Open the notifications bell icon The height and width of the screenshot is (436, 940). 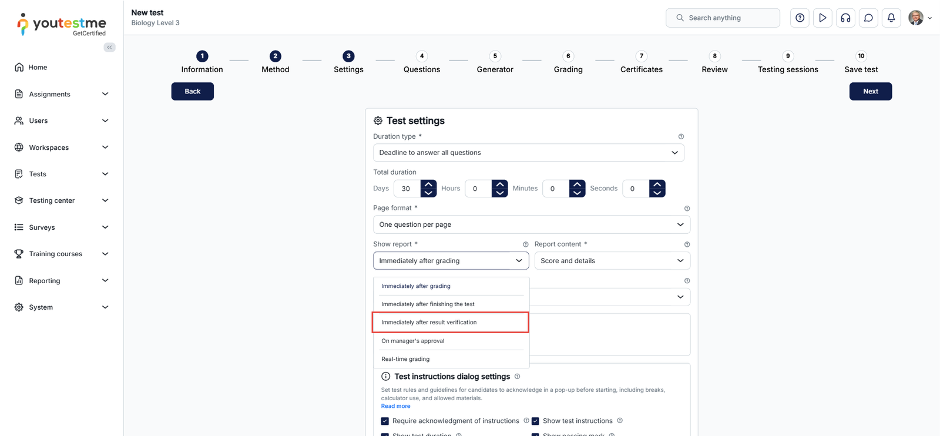(x=891, y=18)
